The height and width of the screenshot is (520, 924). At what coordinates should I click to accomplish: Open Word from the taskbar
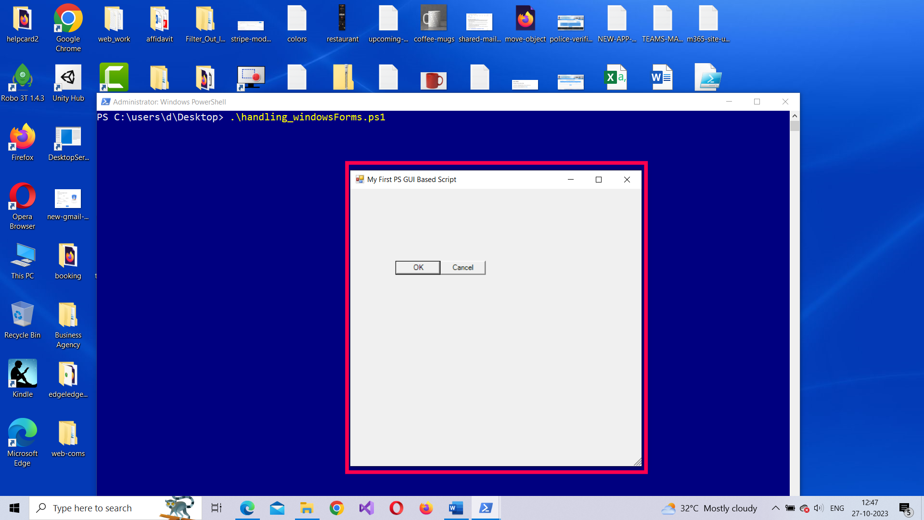[456, 508]
